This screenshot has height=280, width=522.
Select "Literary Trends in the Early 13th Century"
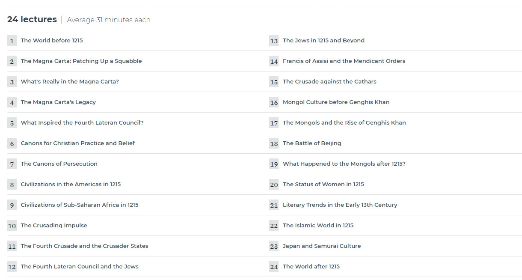click(340, 205)
